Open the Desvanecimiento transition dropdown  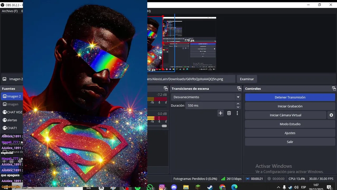click(x=206, y=97)
